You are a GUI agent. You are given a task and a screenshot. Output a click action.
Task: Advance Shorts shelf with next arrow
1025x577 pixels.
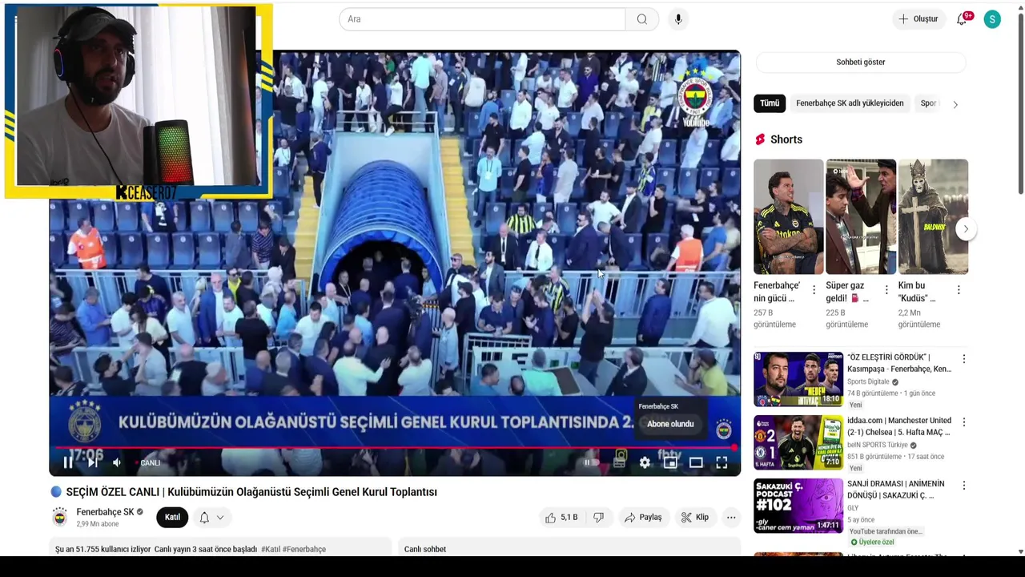click(x=966, y=229)
